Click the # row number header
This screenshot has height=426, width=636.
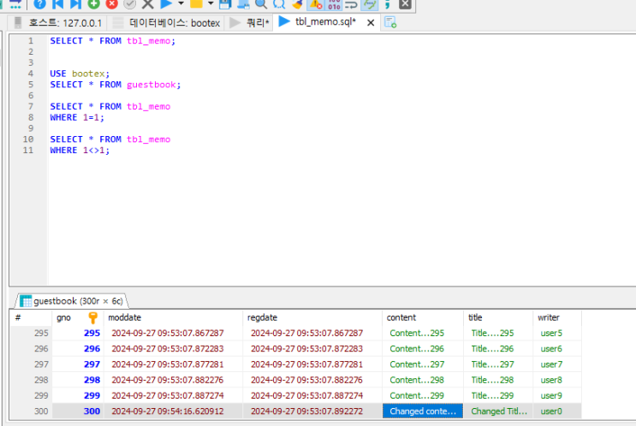(x=18, y=317)
